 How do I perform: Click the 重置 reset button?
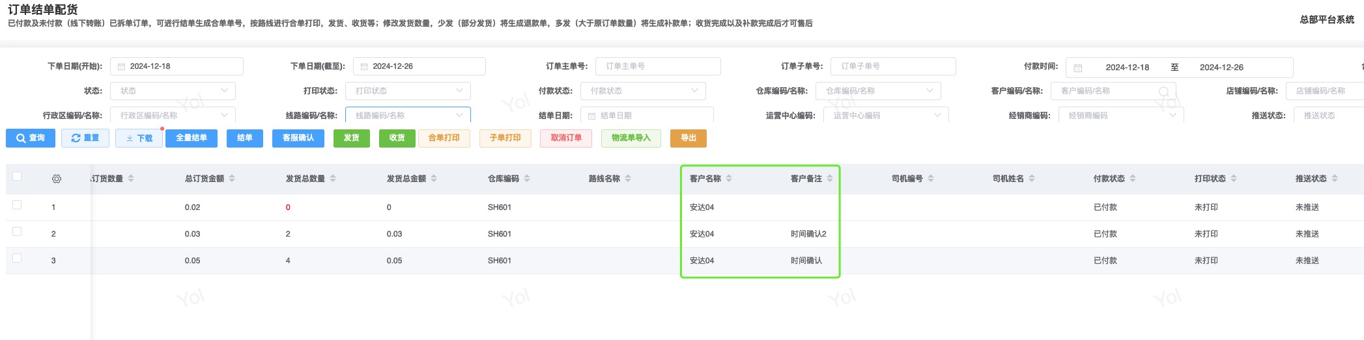(x=85, y=138)
